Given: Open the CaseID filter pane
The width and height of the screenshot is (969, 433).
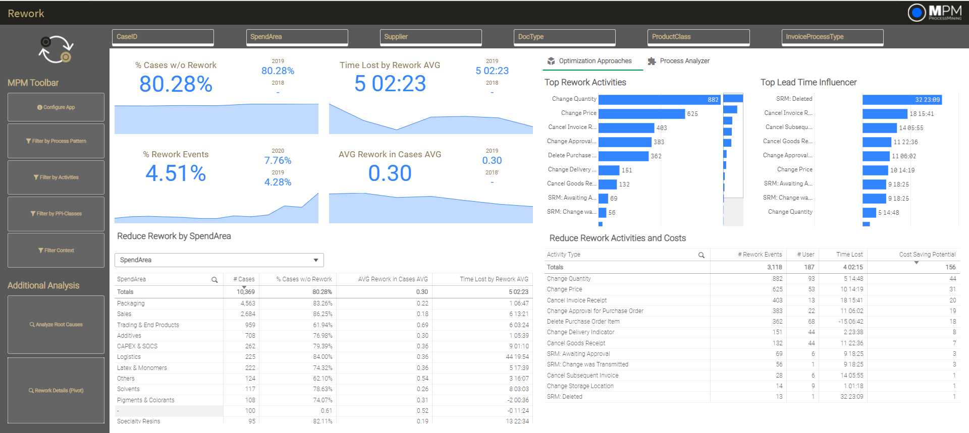Looking at the screenshot, I should [x=163, y=37].
